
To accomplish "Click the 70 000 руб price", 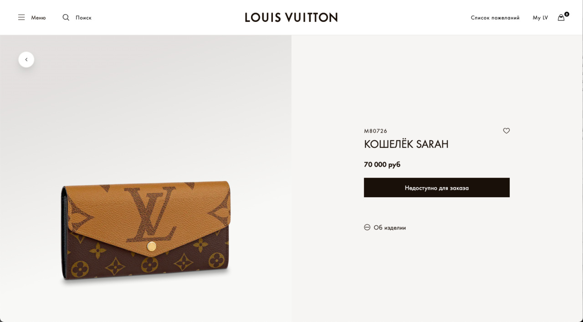I will (x=382, y=164).
